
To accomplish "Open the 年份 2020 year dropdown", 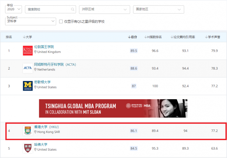I will point(13,9).
